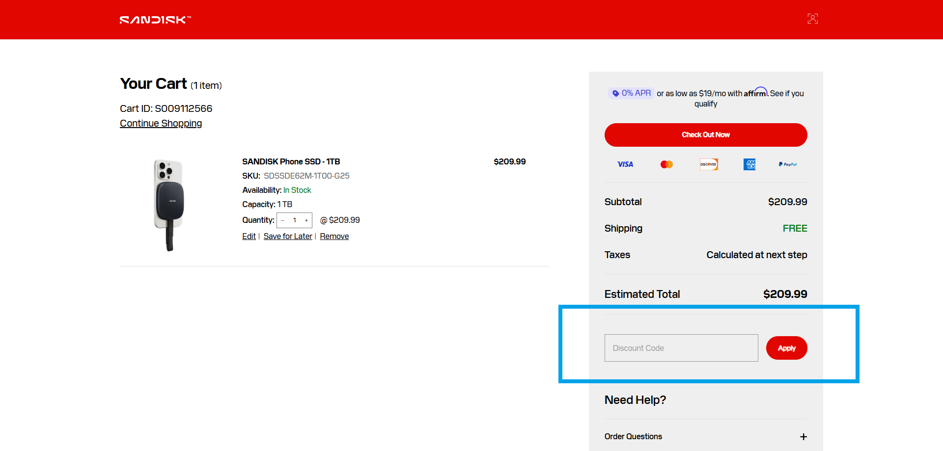Open the Phone SSD product thumbnail
The height and width of the screenshot is (451, 943).
[169, 205]
